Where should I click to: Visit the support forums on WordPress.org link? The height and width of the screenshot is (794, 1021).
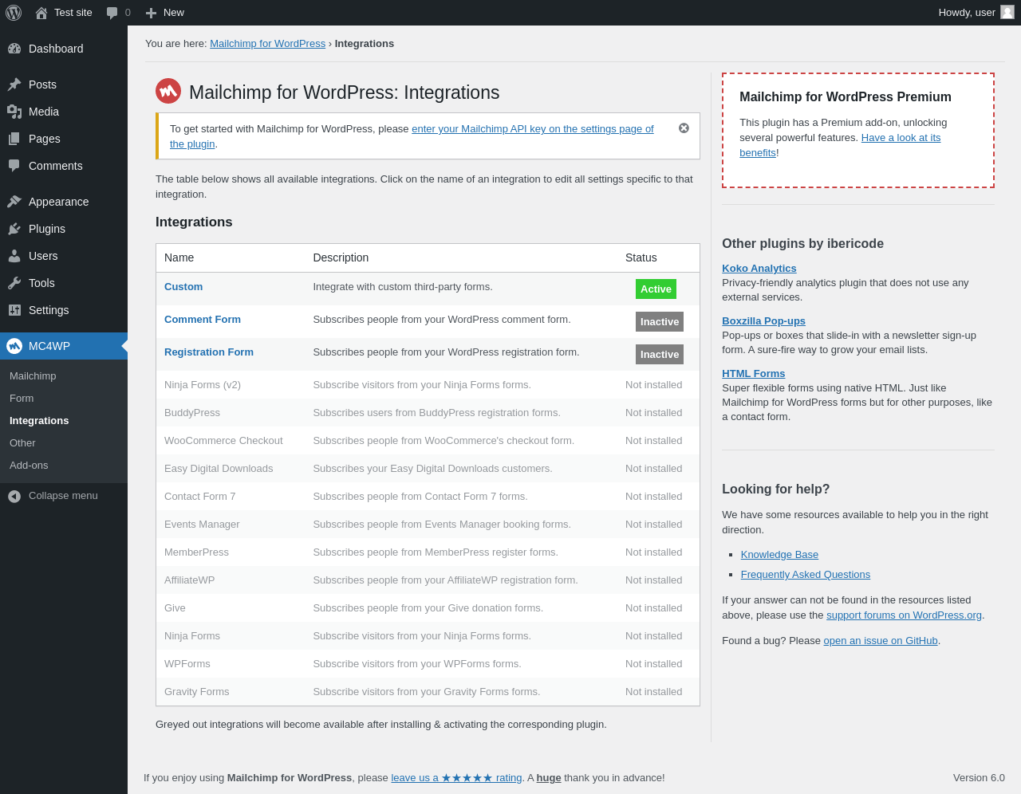(904, 615)
